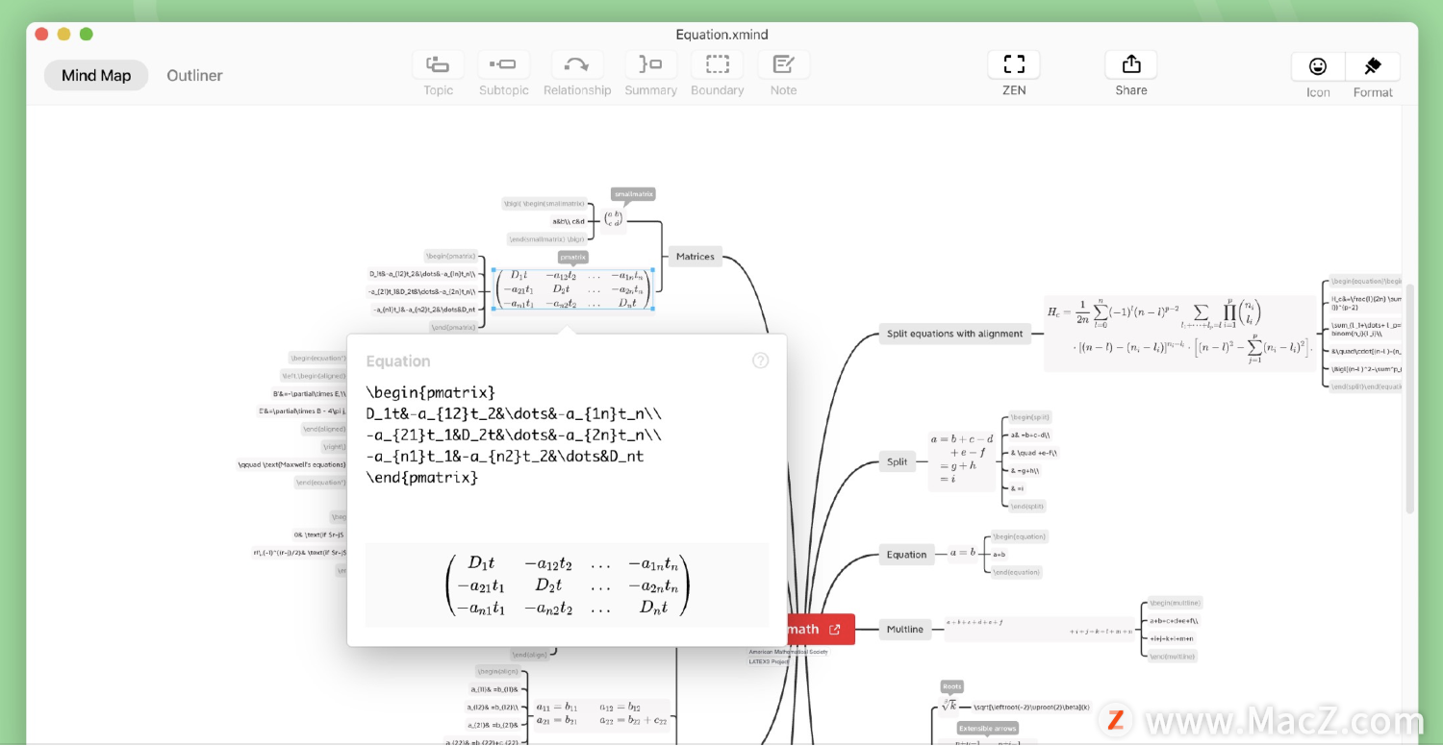Select the small matrix (a b c d) topic
This screenshot has width=1443, height=746.
tap(614, 220)
